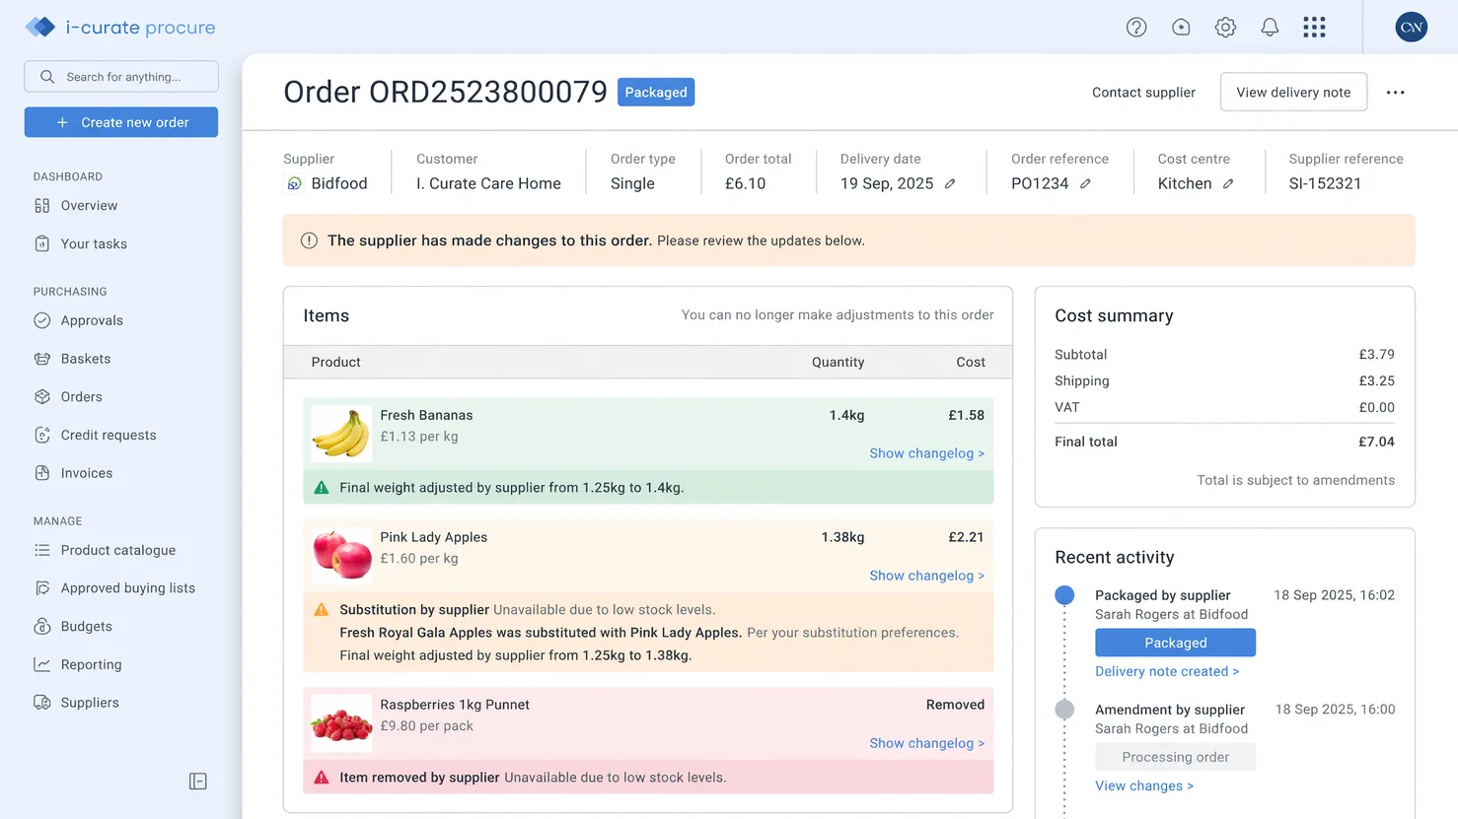Image resolution: width=1458 pixels, height=819 pixels.
Task: Focus the Search for anything field
Action: point(121,77)
